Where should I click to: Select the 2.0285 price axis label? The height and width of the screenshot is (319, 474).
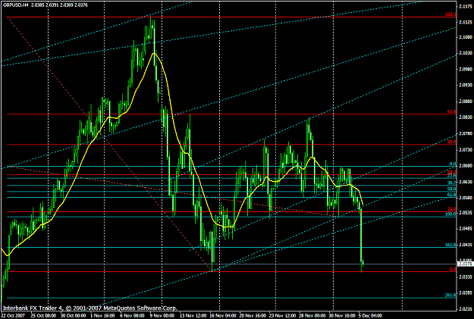[466, 292]
